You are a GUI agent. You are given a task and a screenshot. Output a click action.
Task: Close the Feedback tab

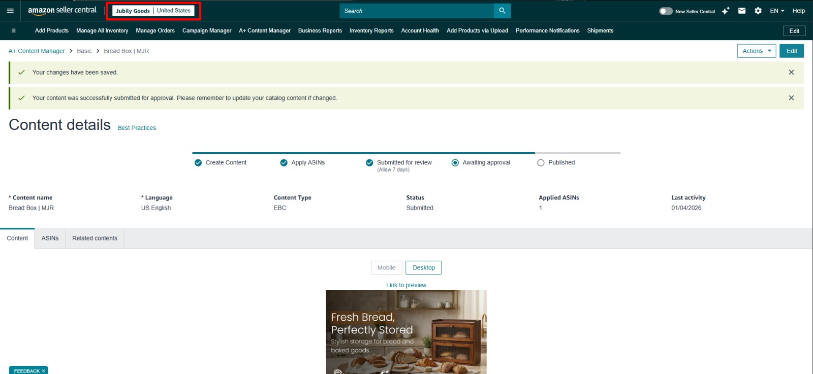click(x=44, y=371)
